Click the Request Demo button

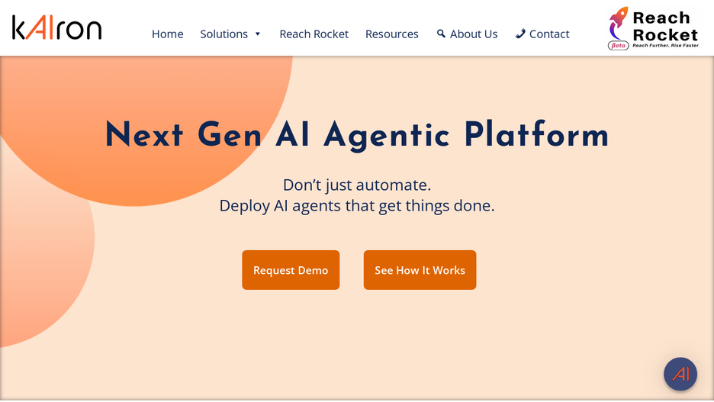pos(291,270)
